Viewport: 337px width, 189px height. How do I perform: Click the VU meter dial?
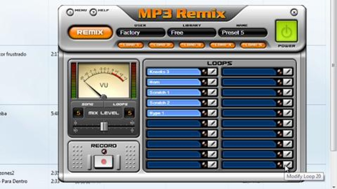[104, 80]
